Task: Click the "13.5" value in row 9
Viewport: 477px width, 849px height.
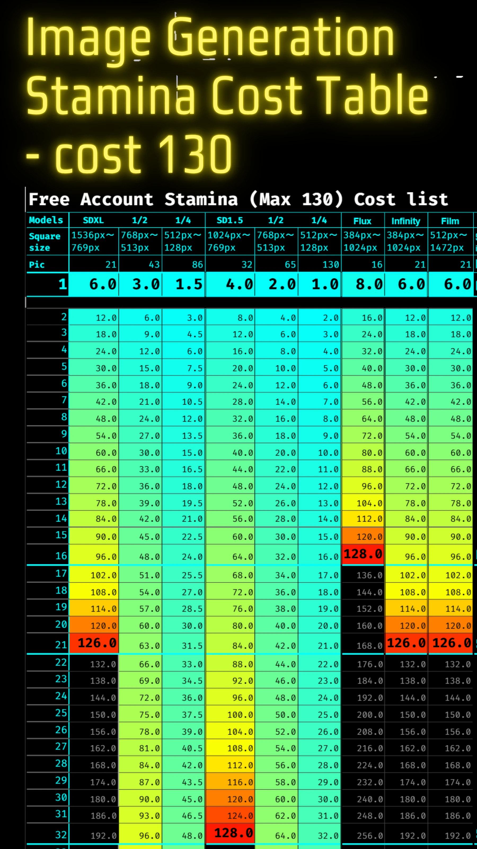Action: (x=192, y=436)
